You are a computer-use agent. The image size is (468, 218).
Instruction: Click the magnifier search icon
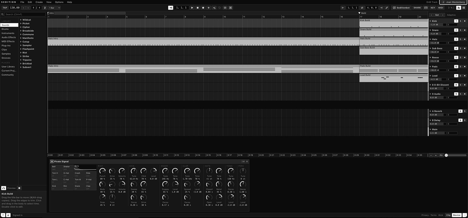(x=3, y=14)
